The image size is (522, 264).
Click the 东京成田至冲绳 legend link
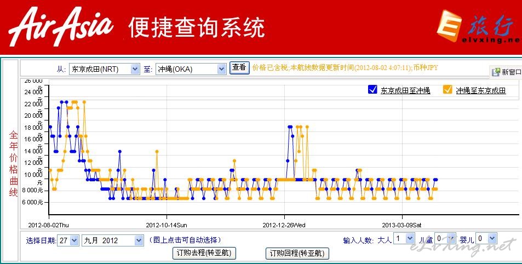coord(405,90)
